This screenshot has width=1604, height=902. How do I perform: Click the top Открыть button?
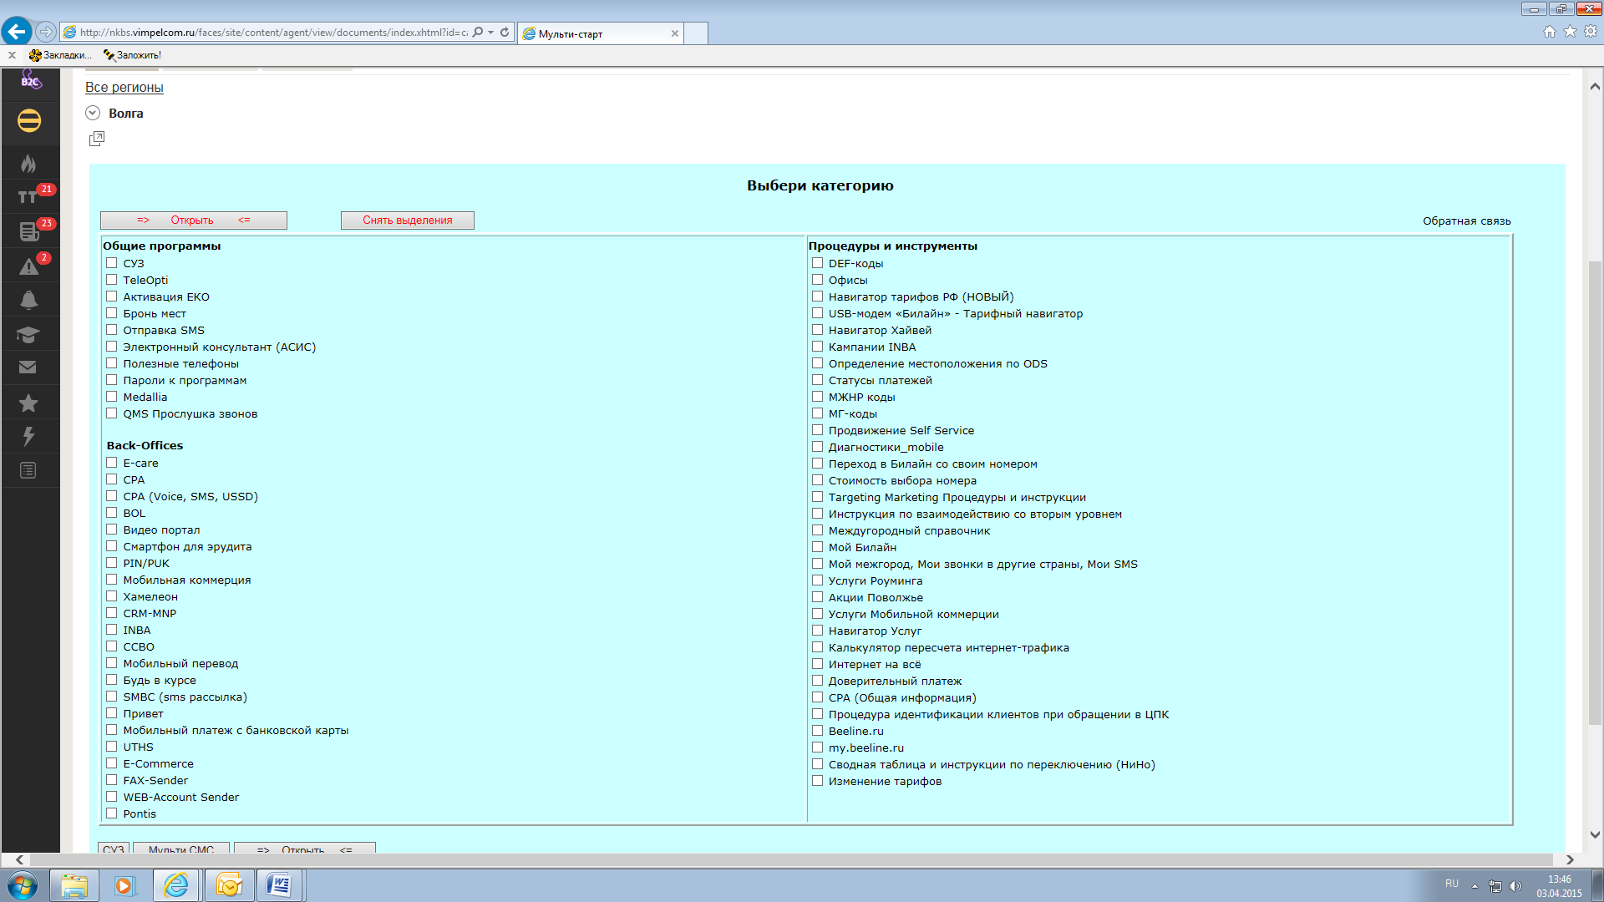[194, 220]
